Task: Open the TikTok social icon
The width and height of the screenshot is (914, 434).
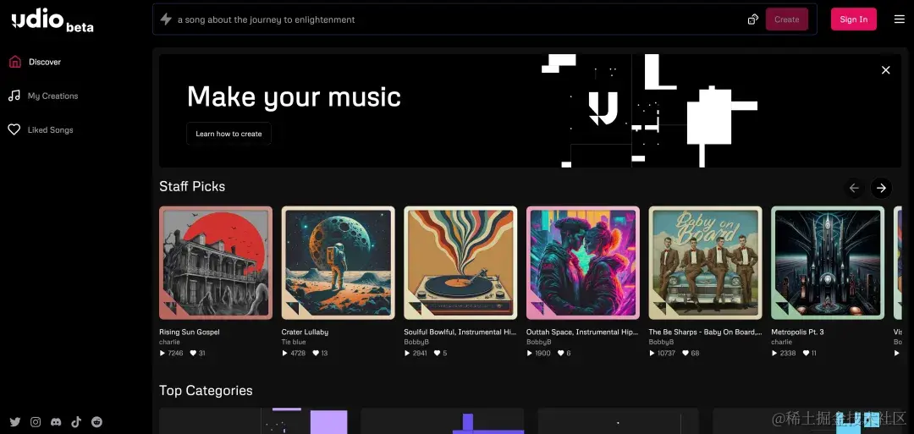Action: pyautogui.click(x=76, y=422)
